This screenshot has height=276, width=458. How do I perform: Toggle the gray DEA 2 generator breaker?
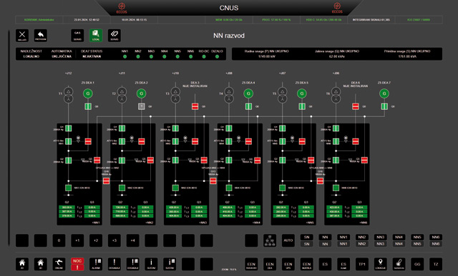coord(142,106)
